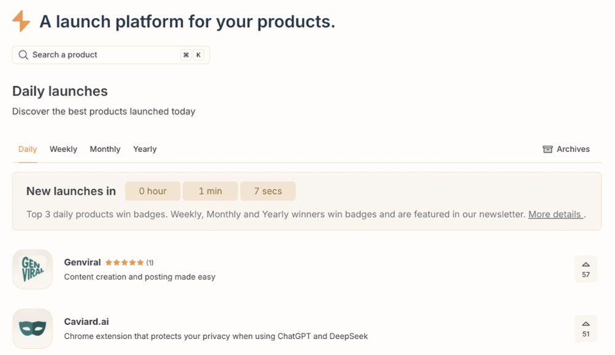Click the orange lightning bolt logo
The height and width of the screenshot is (355, 615).
click(x=21, y=21)
